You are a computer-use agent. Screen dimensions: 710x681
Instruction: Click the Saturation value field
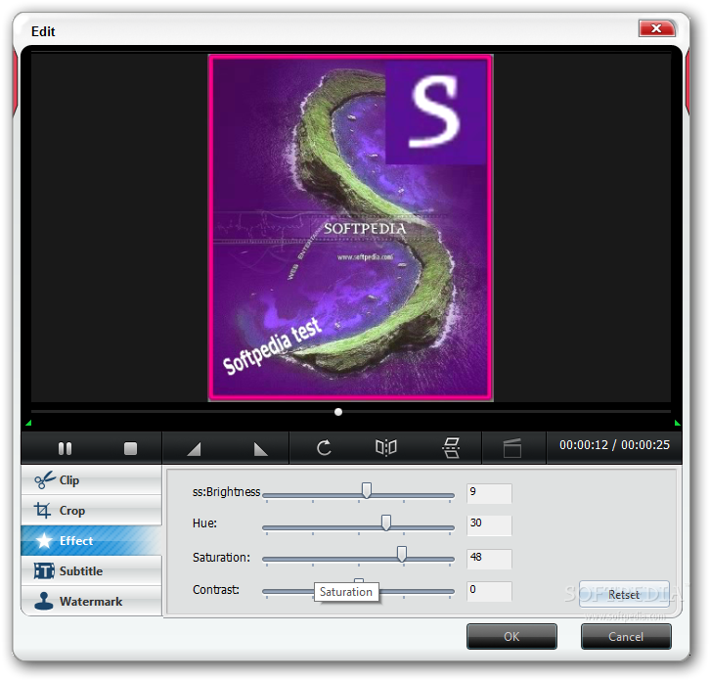(x=489, y=559)
